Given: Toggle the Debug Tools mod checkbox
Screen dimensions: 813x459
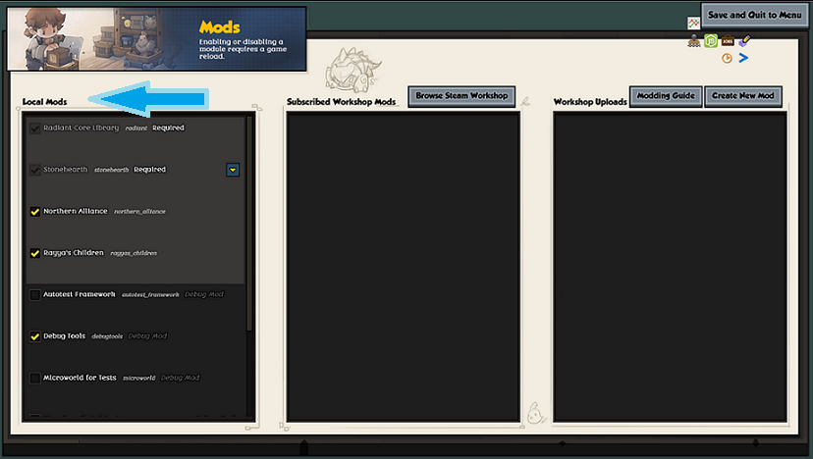Looking at the screenshot, I should coord(34,336).
